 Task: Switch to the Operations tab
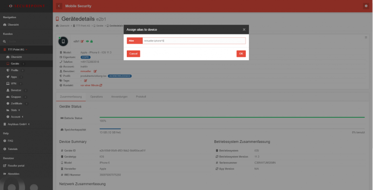click(97, 96)
